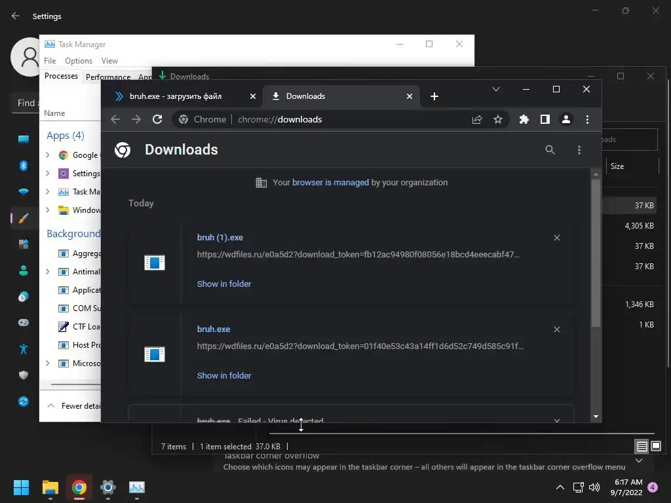Open a new Chrome tab

coord(434,96)
